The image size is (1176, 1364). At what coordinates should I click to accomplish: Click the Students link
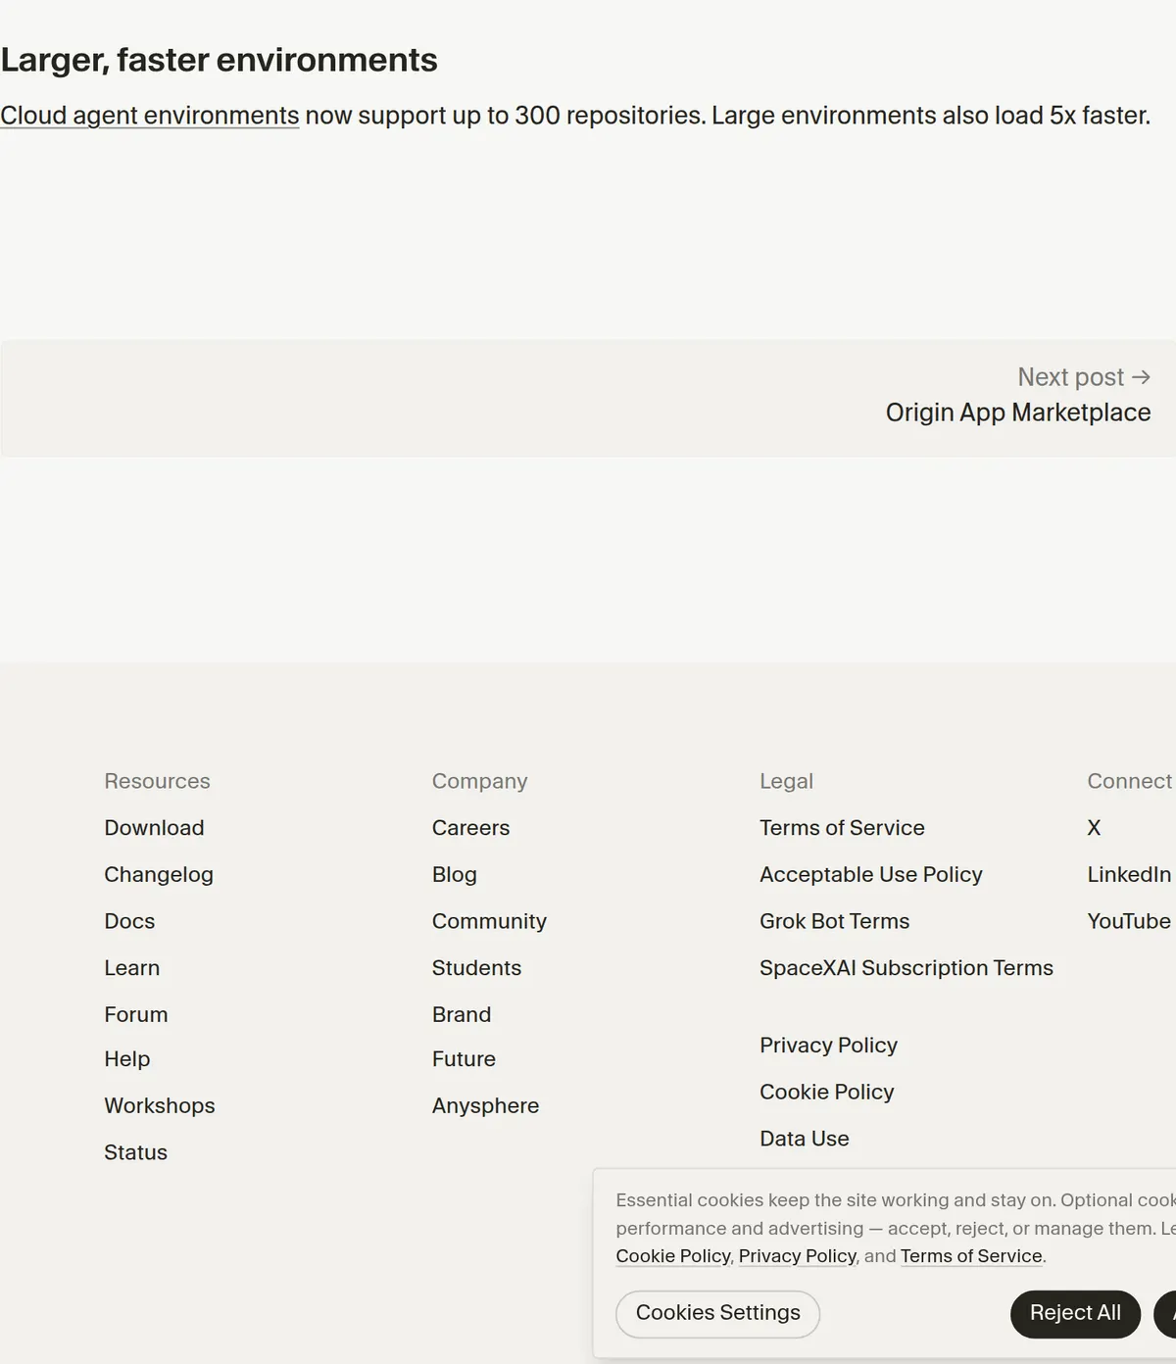pos(476,968)
